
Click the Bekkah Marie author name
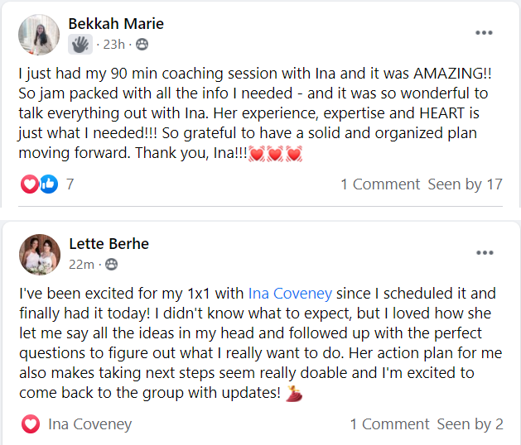(x=116, y=23)
